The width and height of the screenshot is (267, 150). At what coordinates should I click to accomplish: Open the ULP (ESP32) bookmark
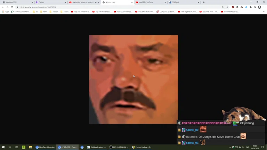tap(166, 12)
